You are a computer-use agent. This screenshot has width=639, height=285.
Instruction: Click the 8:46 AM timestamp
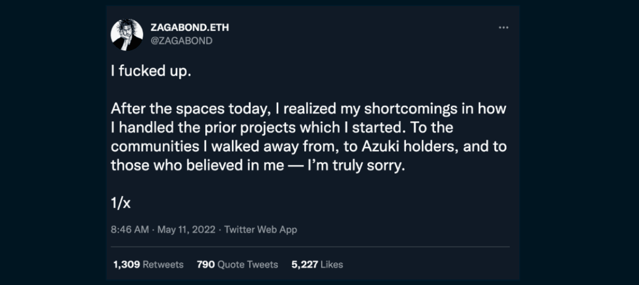(x=129, y=230)
